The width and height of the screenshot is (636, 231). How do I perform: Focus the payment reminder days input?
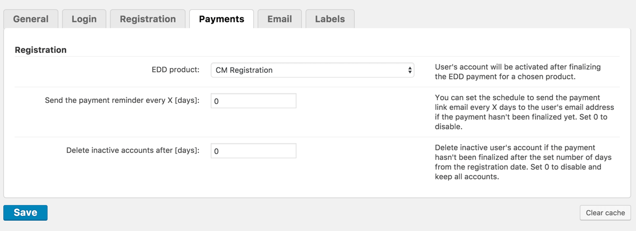pos(253,101)
